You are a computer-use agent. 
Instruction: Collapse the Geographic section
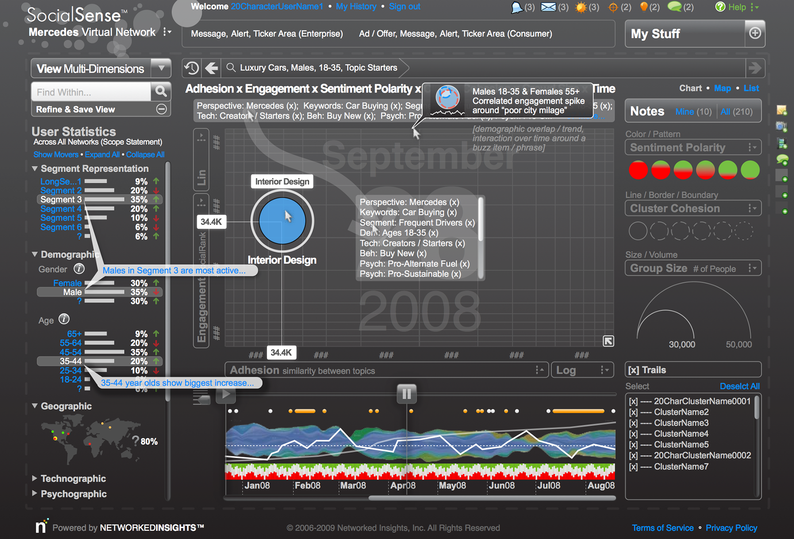[35, 406]
